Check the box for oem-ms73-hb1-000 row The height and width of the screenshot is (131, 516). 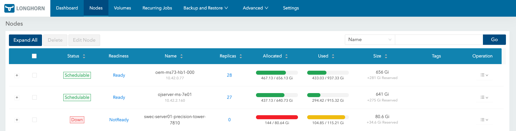(35, 75)
